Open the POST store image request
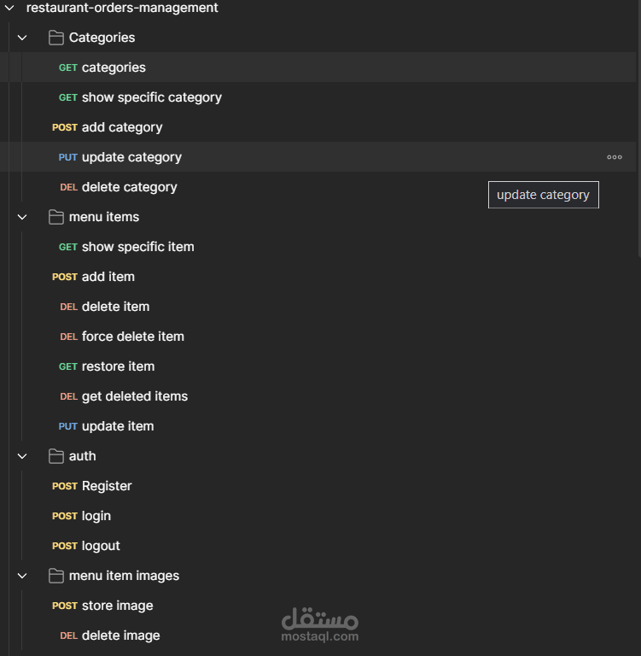 [117, 606]
